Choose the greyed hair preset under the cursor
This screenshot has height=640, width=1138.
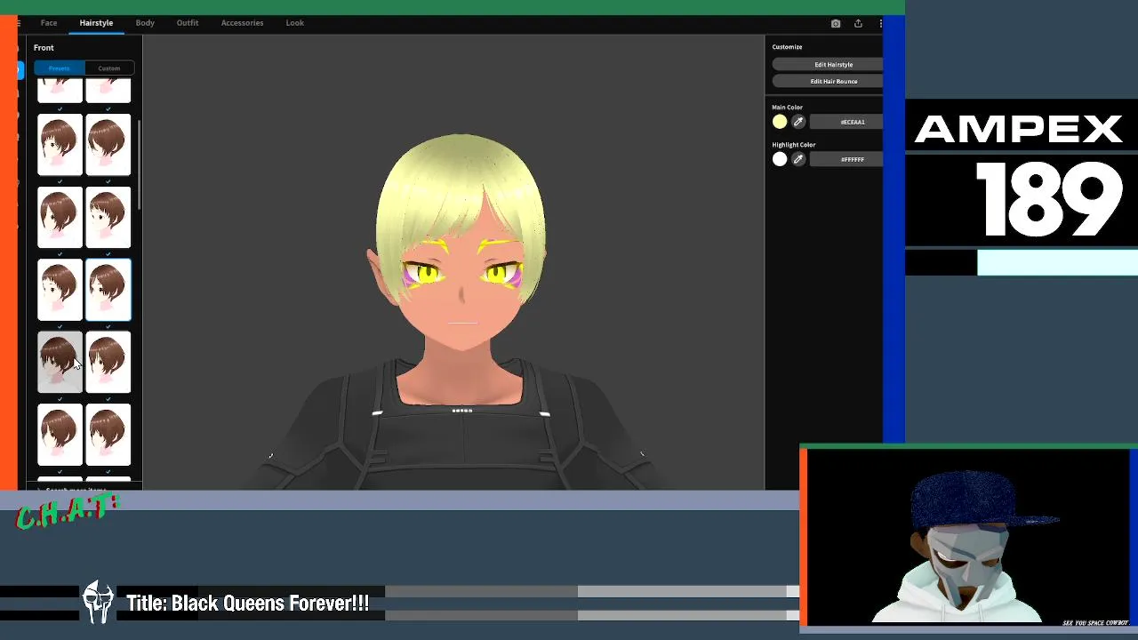(x=60, y=363)
